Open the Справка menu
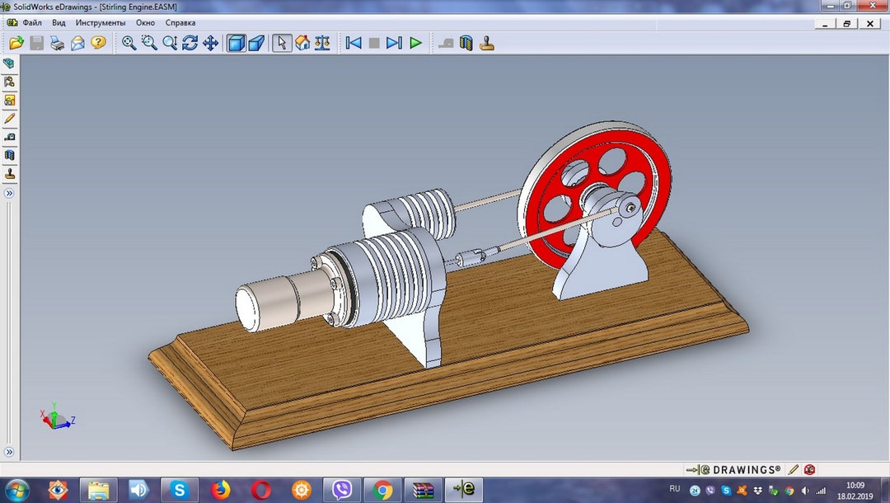 click(x=180, y=23)
